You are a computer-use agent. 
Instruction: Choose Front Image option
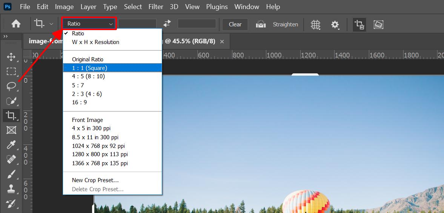(x=112, y=120)
